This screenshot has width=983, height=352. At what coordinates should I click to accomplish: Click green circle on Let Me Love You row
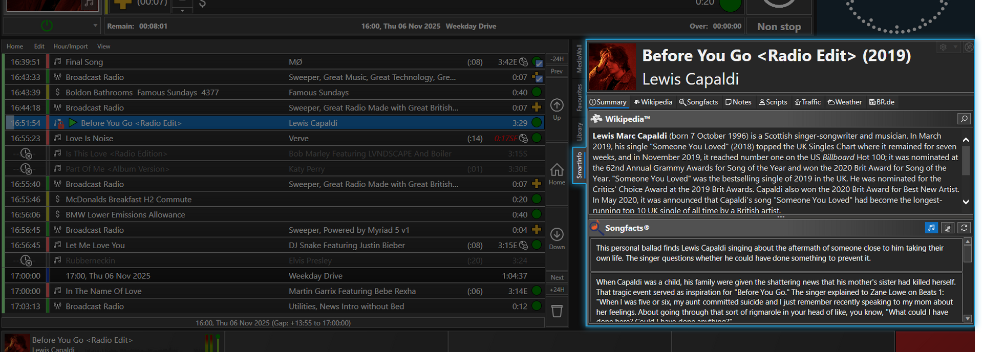pos(537,245)
